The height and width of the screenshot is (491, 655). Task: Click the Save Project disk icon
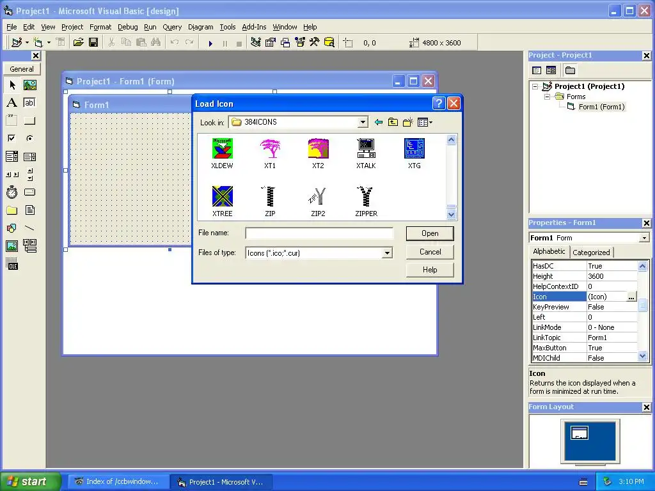(x=93, y=42)
